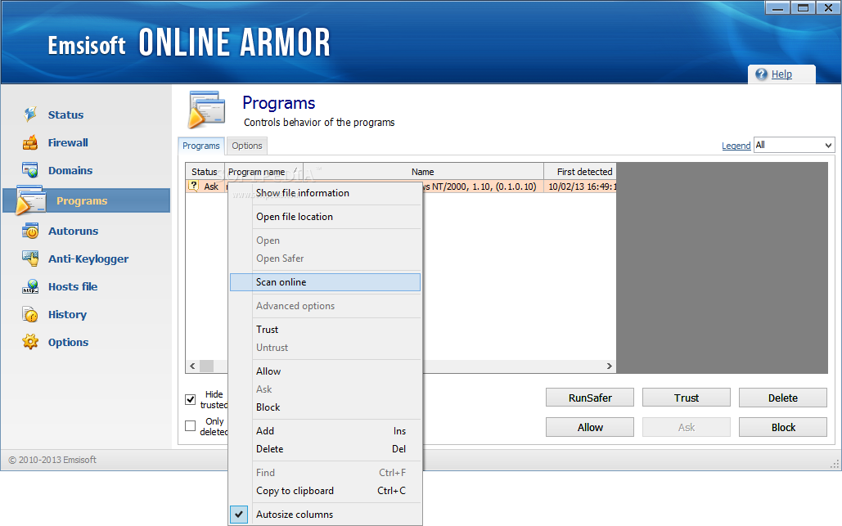
Task: Choose Open file location menu entry
Action: click(x=326, y=216)
